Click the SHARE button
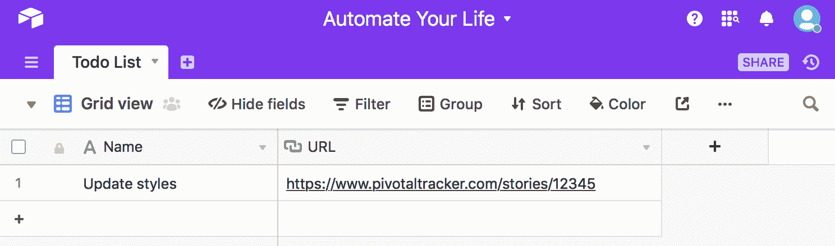This screenshot has width=835, height=246. [763, 62]
